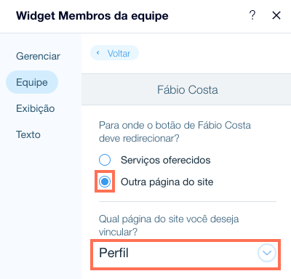Click the Outra página do site label

click(x=167, y=182)
